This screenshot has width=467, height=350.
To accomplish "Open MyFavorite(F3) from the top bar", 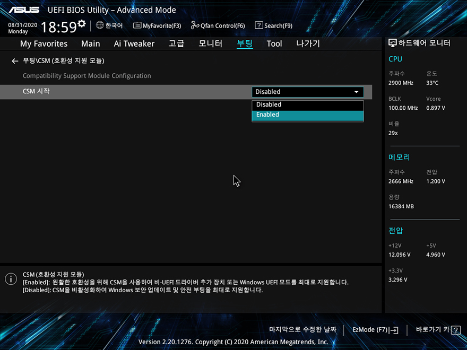I will [162, 26].
